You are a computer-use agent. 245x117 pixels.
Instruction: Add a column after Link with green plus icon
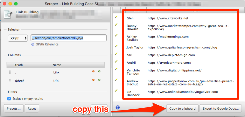(99, 71)
